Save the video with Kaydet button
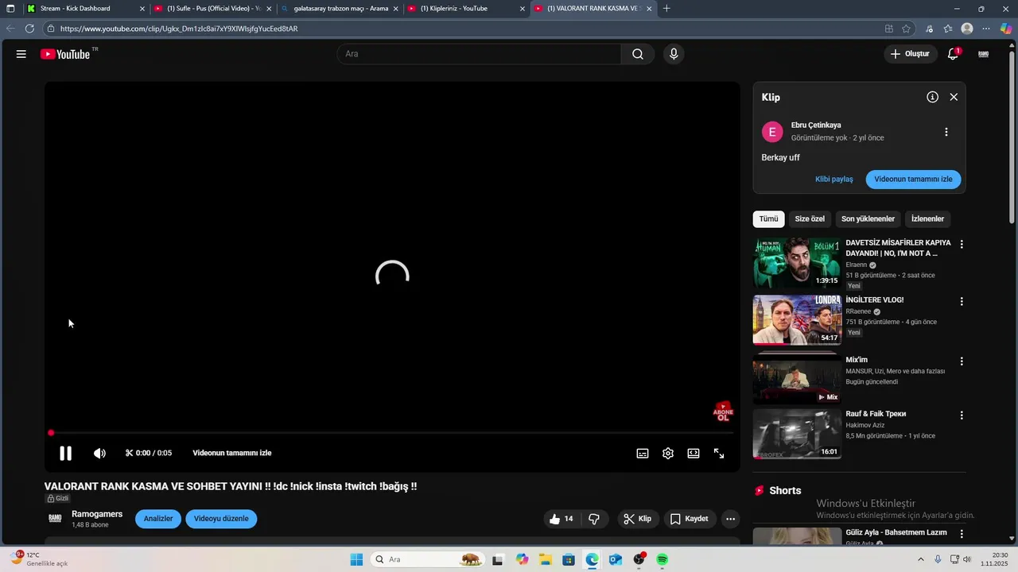This screenshot has height=572, width=1018. point(690,519)
